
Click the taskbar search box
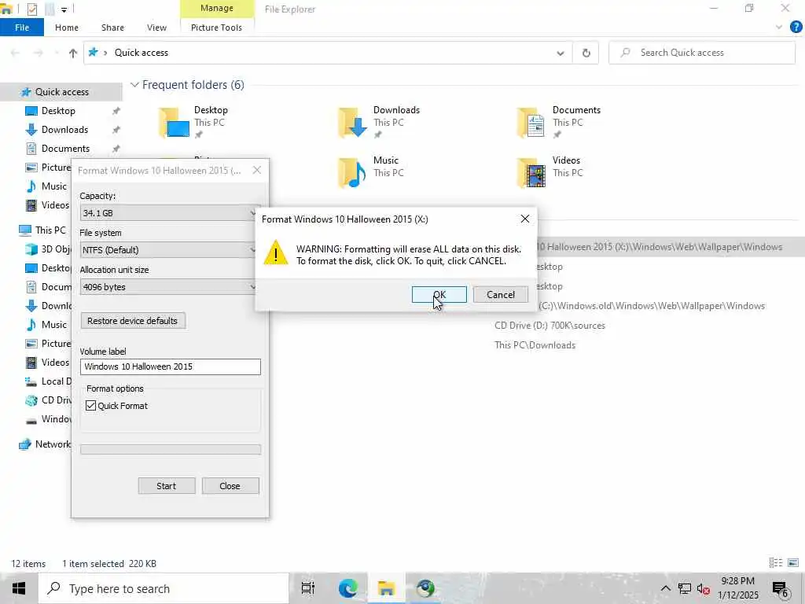pos(164,588)
